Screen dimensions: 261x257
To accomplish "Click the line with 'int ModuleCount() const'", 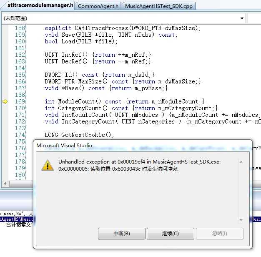I will tap(125, 101).
